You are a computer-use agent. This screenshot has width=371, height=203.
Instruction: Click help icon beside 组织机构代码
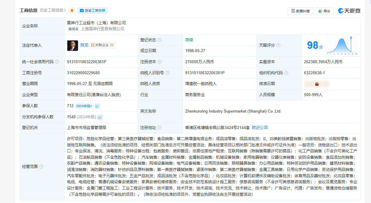click(286, 73)
